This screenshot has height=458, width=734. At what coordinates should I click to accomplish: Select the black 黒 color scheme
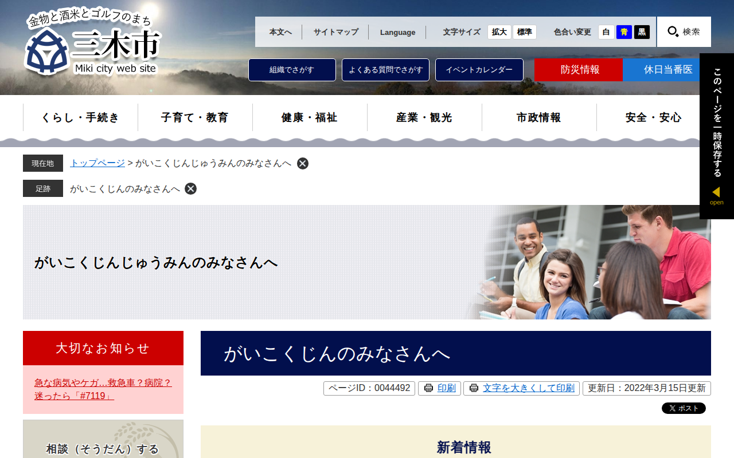click(x=642, y=32)
